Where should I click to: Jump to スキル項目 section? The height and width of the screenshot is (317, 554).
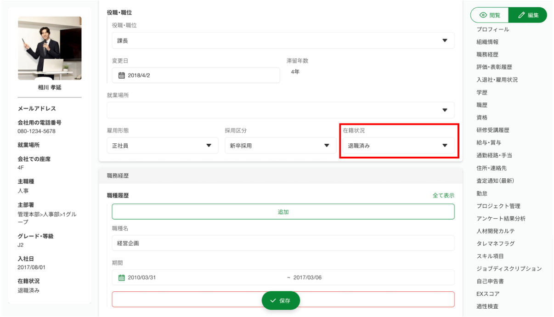tap(490, 256)
